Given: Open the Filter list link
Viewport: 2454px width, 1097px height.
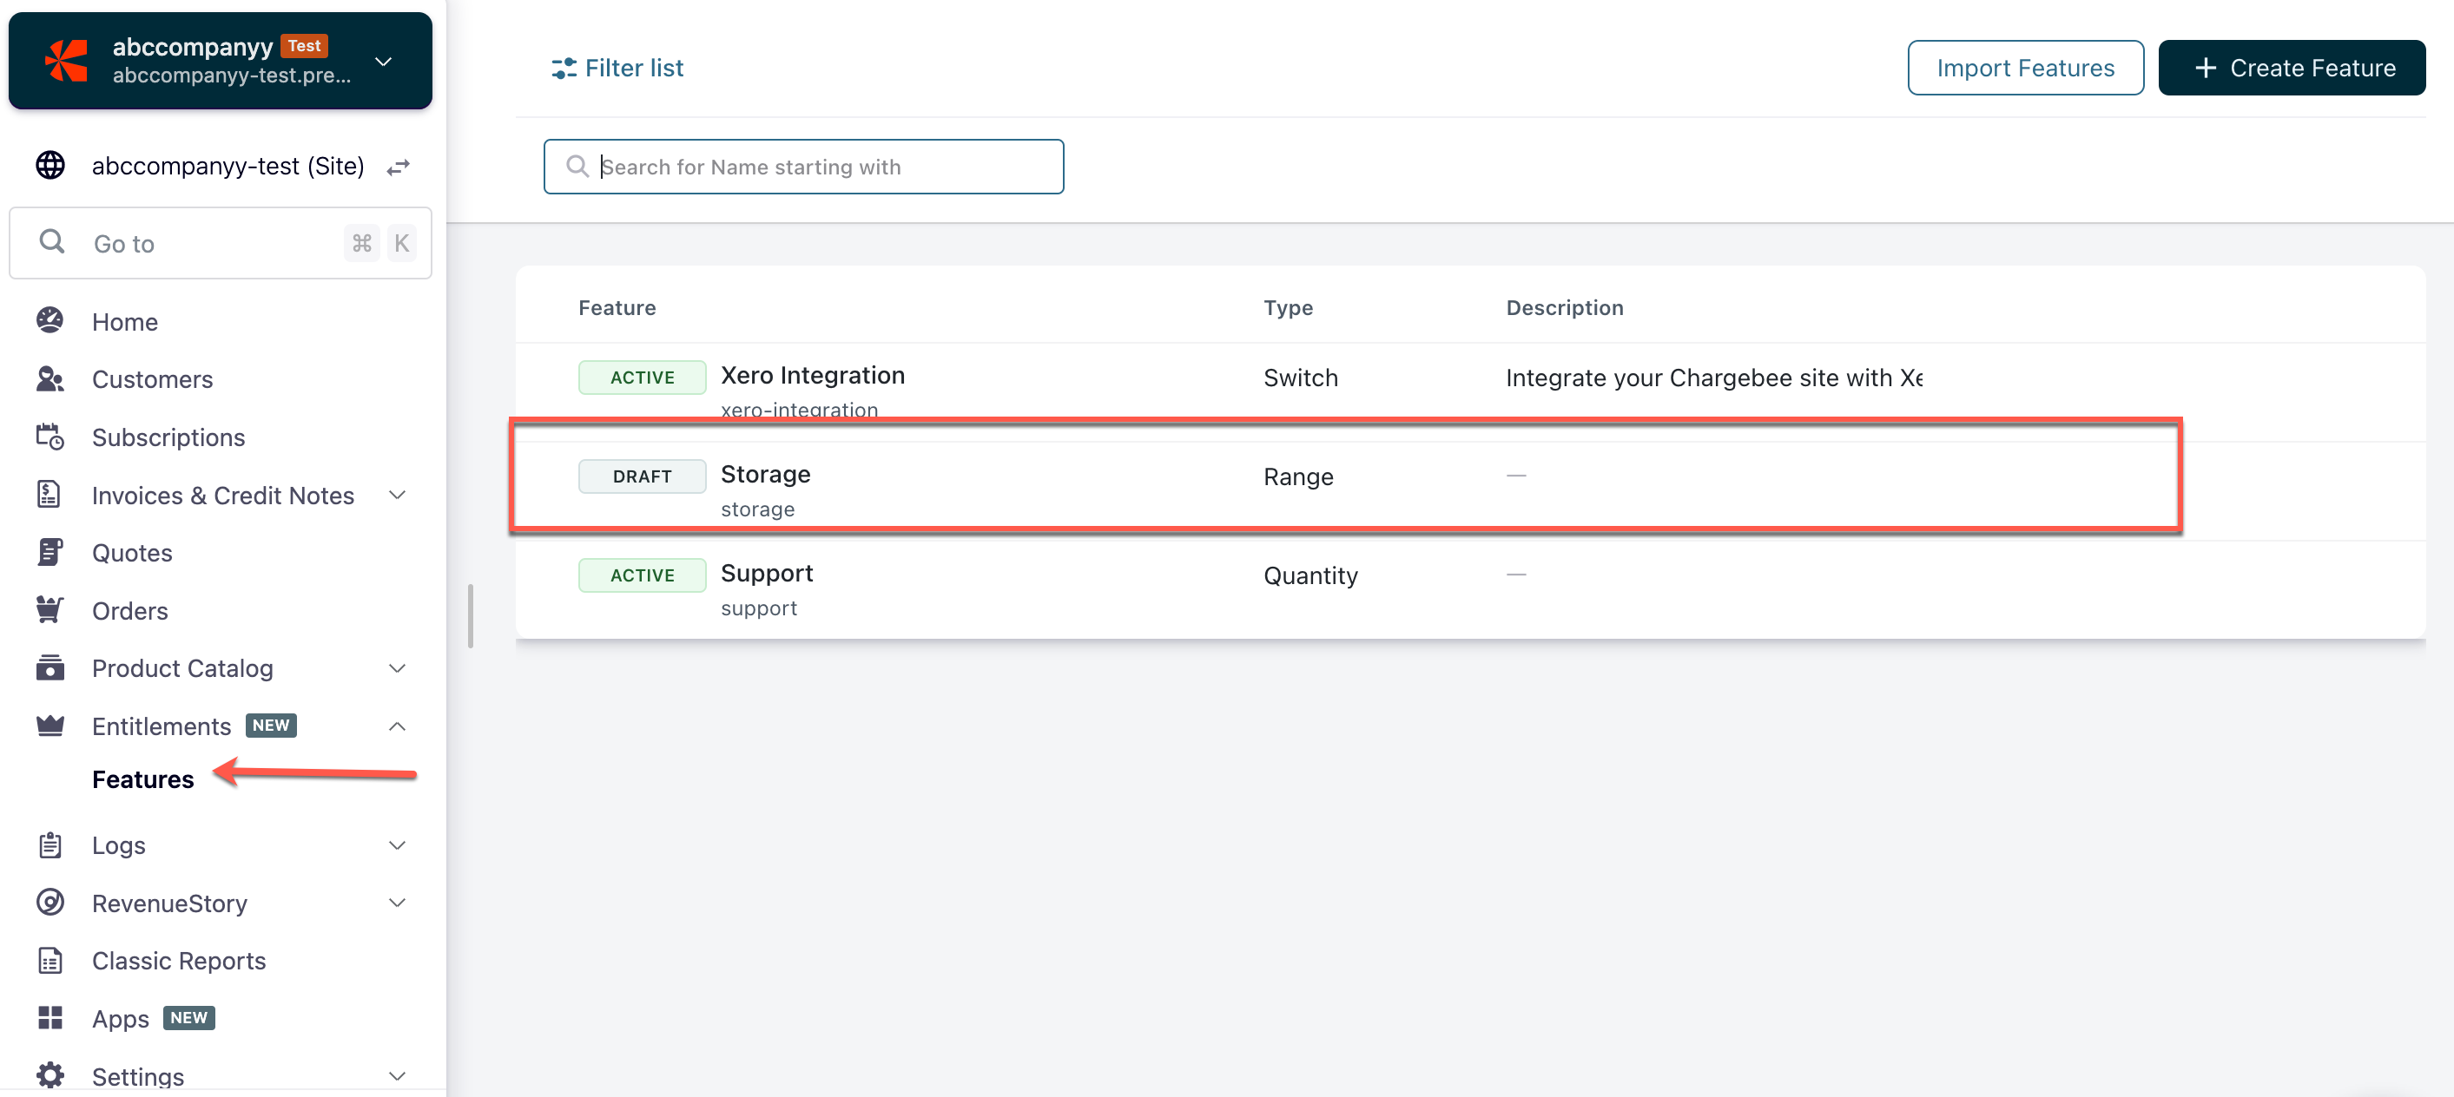Looking at the screenshot, I should coord(617,68).
